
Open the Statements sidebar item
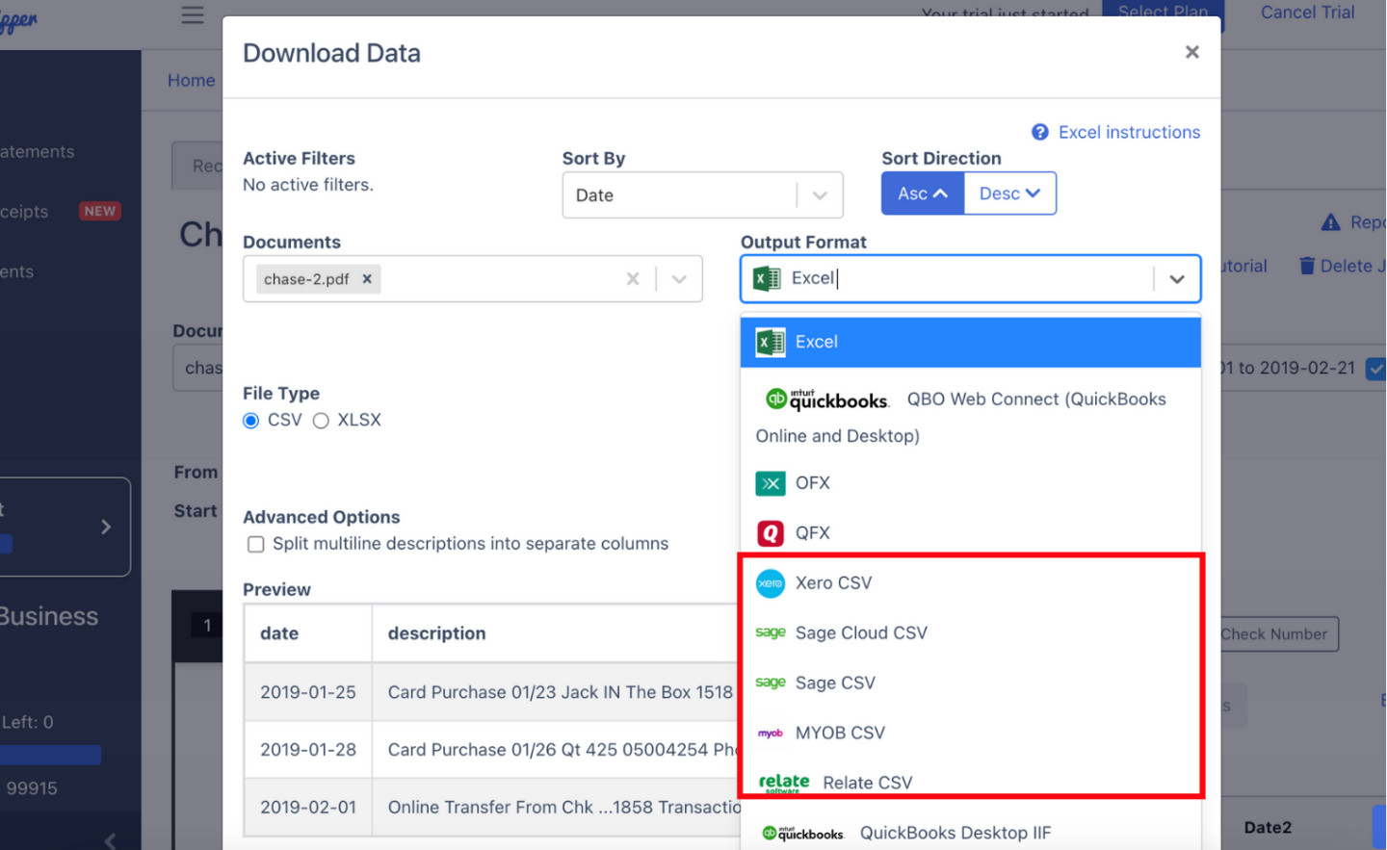38,152
